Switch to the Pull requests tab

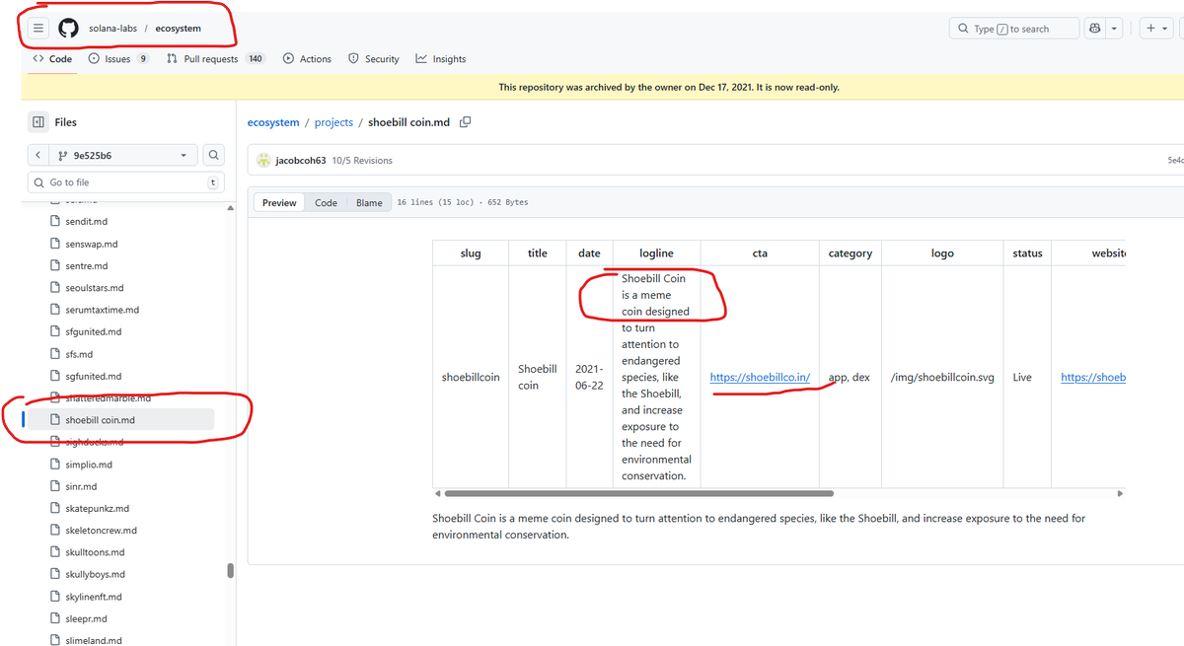[x=216, y=59]
